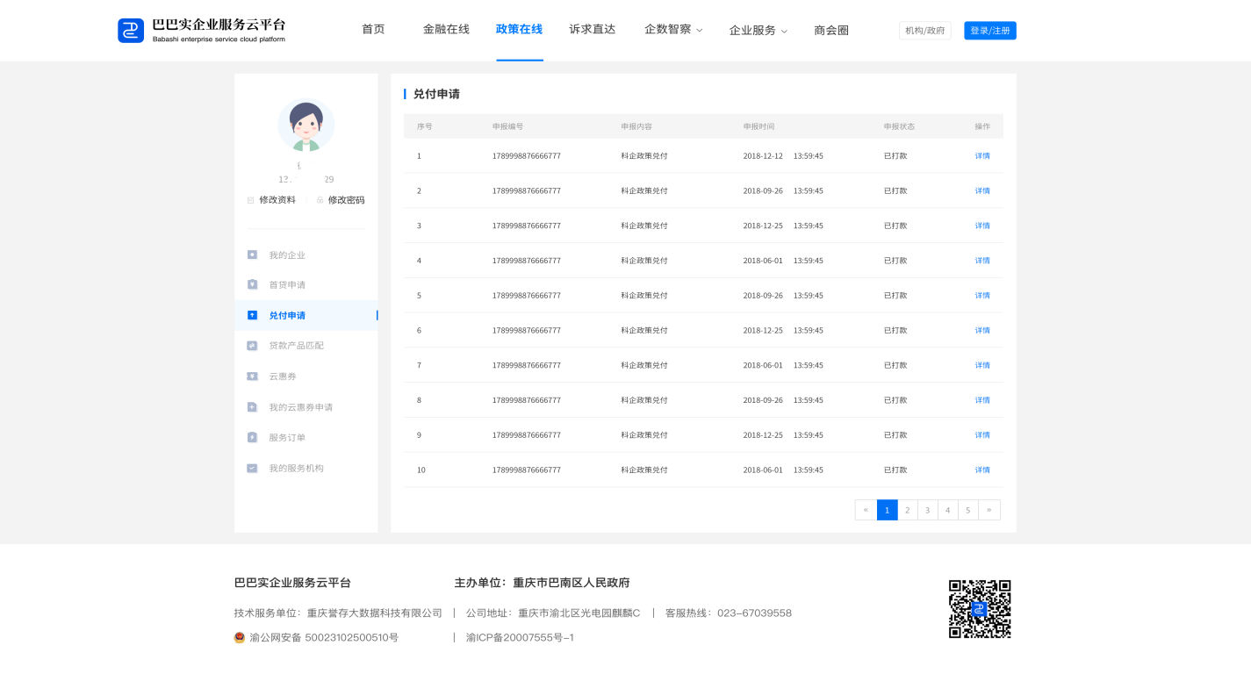Click the 首贷申请 shield icon
The image size is (1251, 674).
pyautogui.click(x=252, y=284)
